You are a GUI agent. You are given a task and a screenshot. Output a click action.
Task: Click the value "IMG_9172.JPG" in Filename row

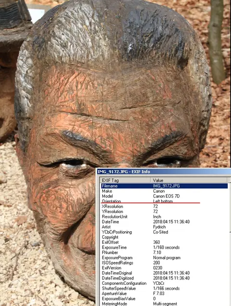pos(167,186)
